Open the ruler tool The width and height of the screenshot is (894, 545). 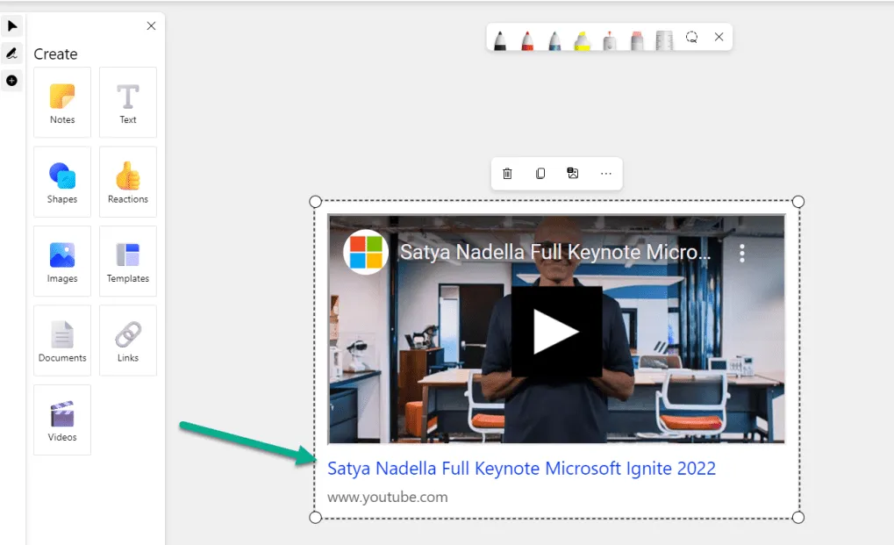coord(663,39)
